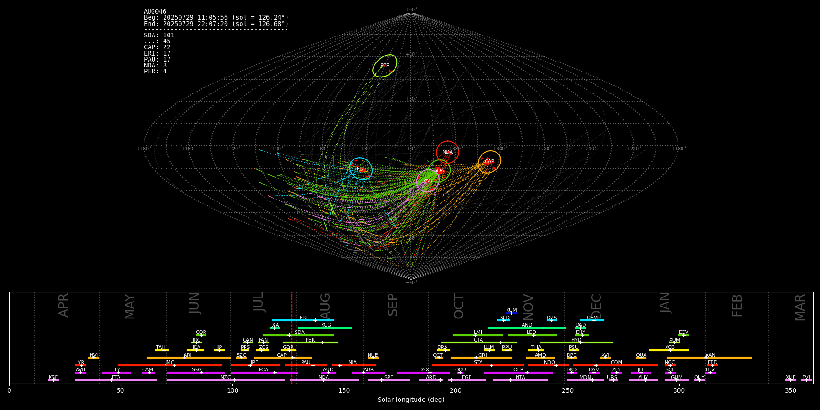Click the 'CAP: 22' count entry
The width and height of the screenshot is (820, 410).
coord(157,47)
